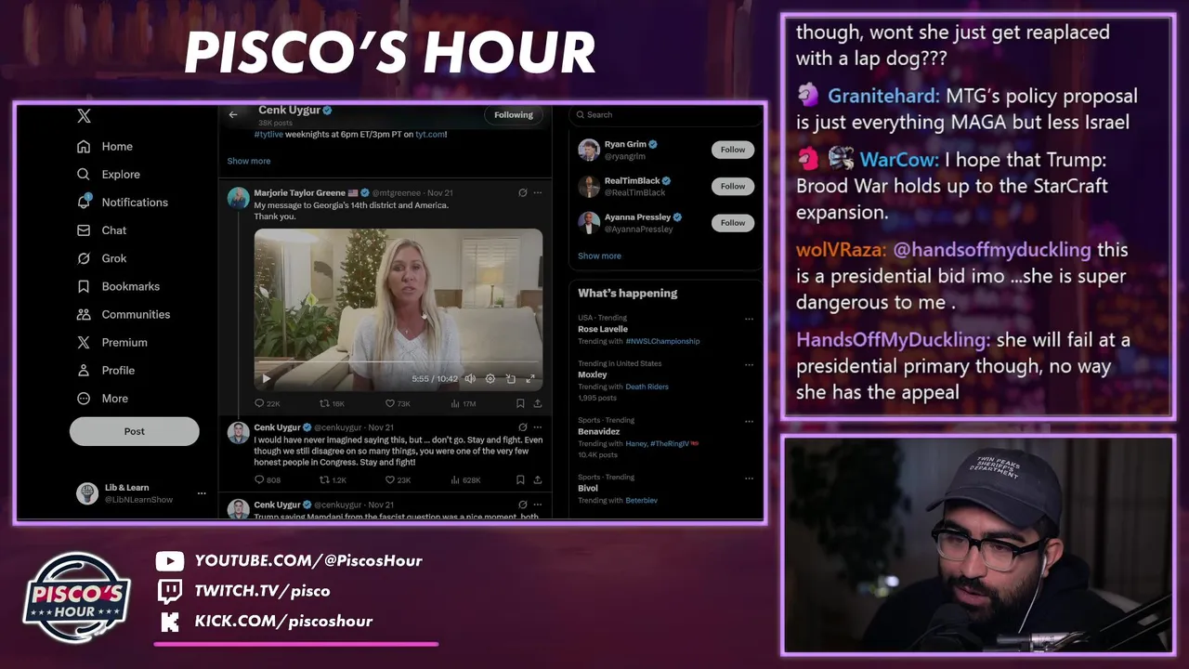This screenshot has height=669, width=1189.
Task: View analytics on Cenk's post with 628K views
Action: point(464,479)
